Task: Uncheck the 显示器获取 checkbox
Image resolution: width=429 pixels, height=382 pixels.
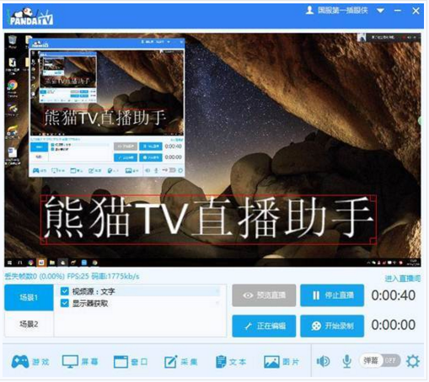Action: [x=65, y=303]
